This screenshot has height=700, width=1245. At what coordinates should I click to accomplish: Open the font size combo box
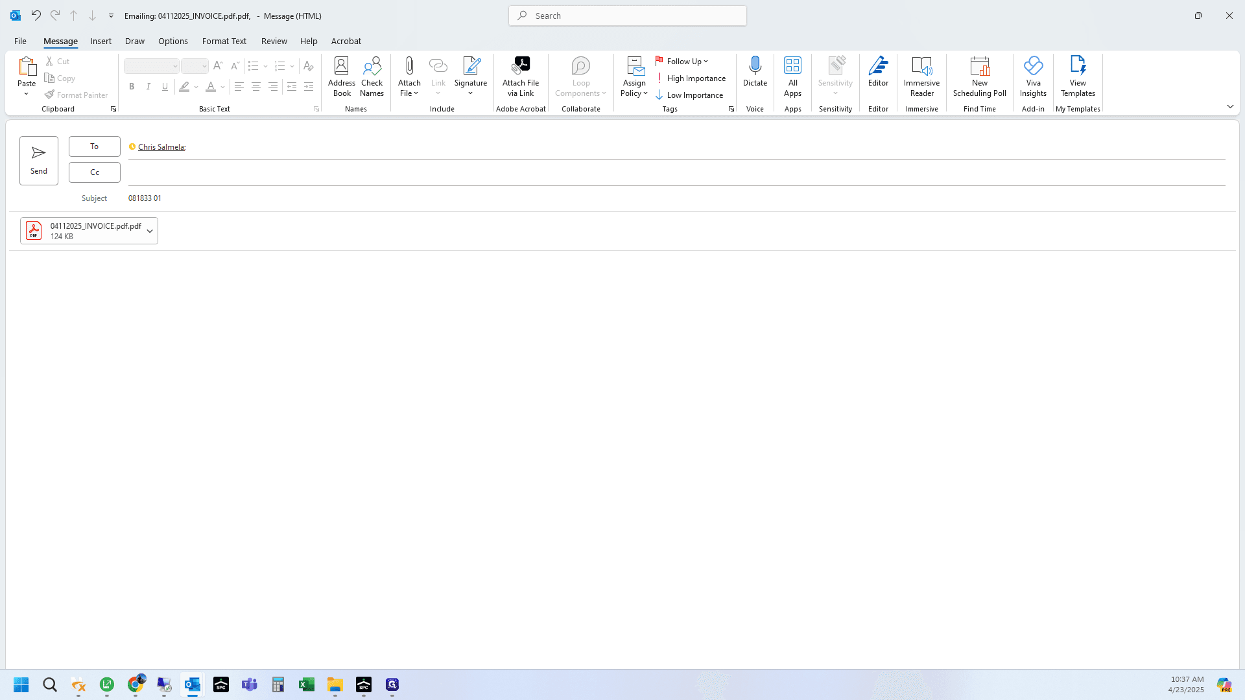pos(195,66)
